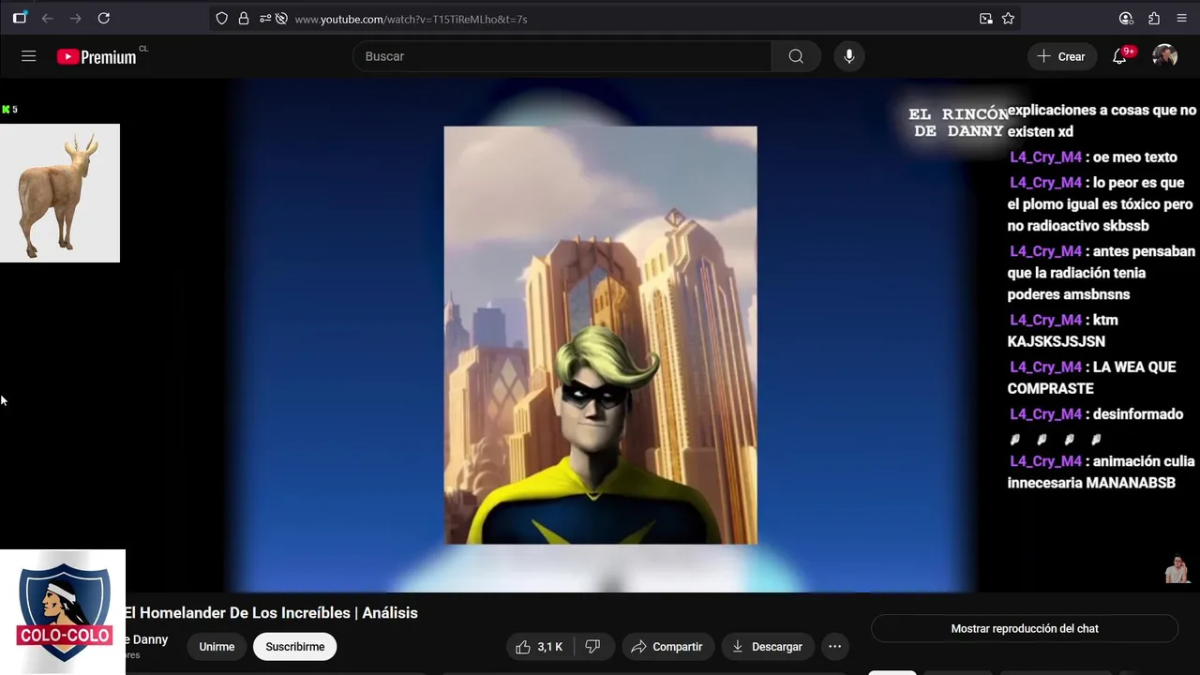Click Mostrar reproducción del chat
This screenshot has width=1200, height=675.
pyautogui.click(x=1025, y=629)
